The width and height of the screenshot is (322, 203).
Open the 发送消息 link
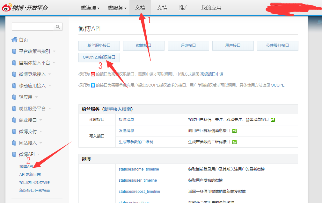pyautogui.click(x=126, y=131)
